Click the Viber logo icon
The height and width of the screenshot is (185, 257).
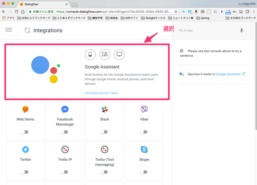tap(144, 109)
